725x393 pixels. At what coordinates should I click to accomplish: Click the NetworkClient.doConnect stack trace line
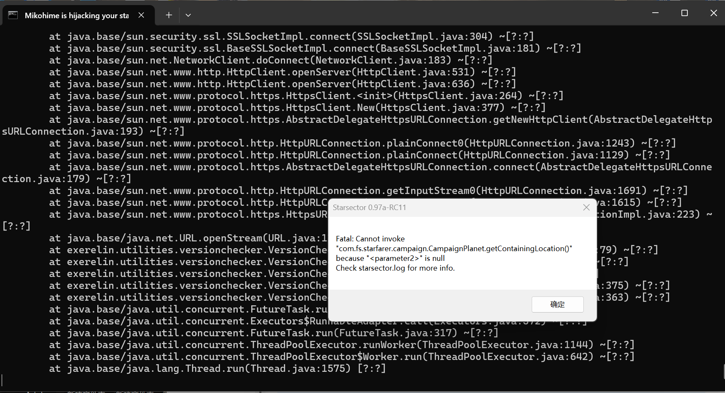tap(271, 60)
